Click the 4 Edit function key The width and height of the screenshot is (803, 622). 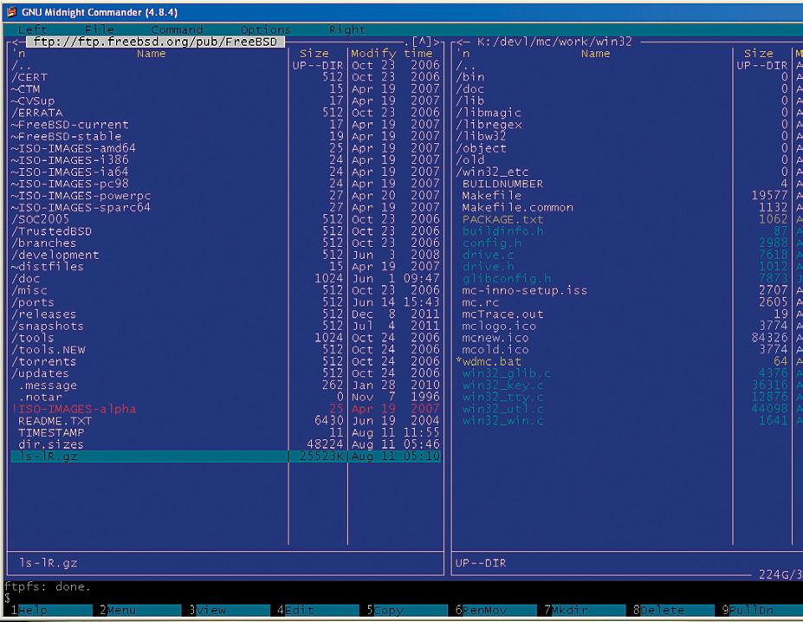pos(318,610)
